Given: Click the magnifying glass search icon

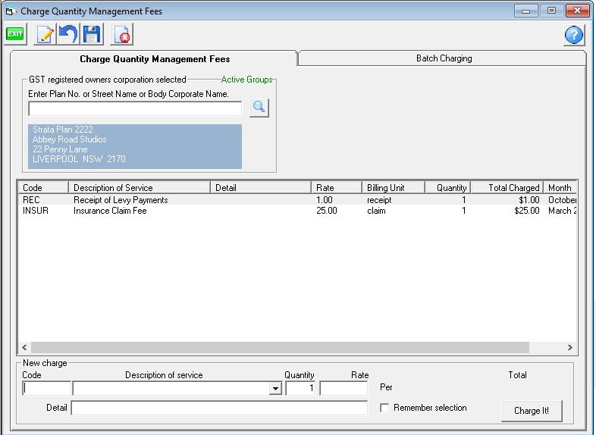Looking at the screenshot, I should coord(259,108).
